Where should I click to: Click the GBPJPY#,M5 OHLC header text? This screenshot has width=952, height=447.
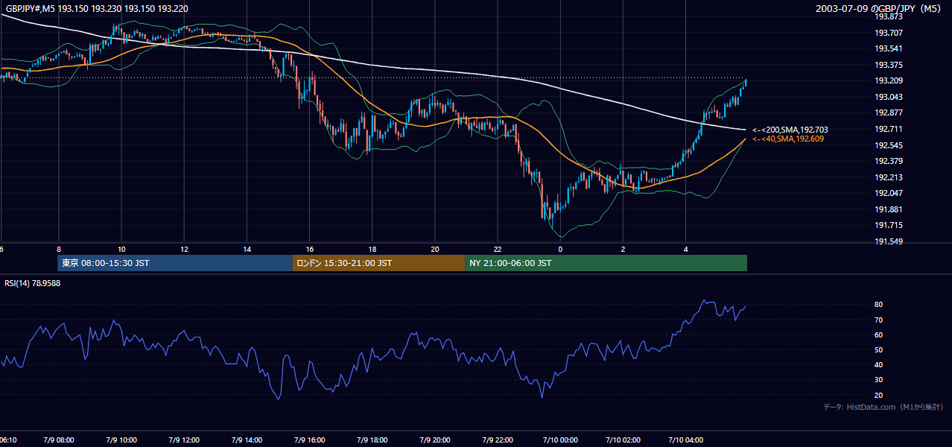(x=96, y=8)
